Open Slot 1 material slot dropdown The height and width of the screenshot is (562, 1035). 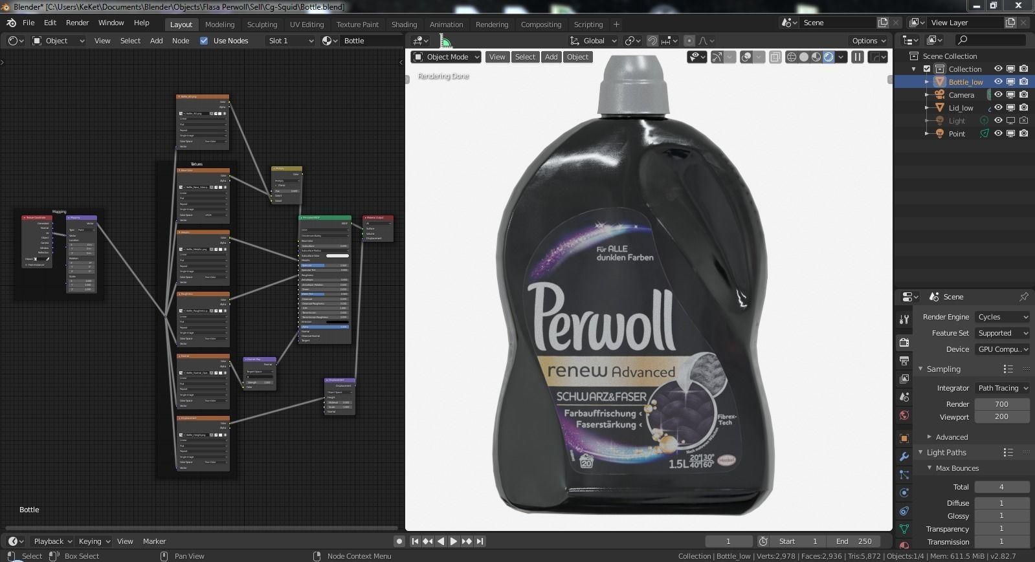click(290, 41)
